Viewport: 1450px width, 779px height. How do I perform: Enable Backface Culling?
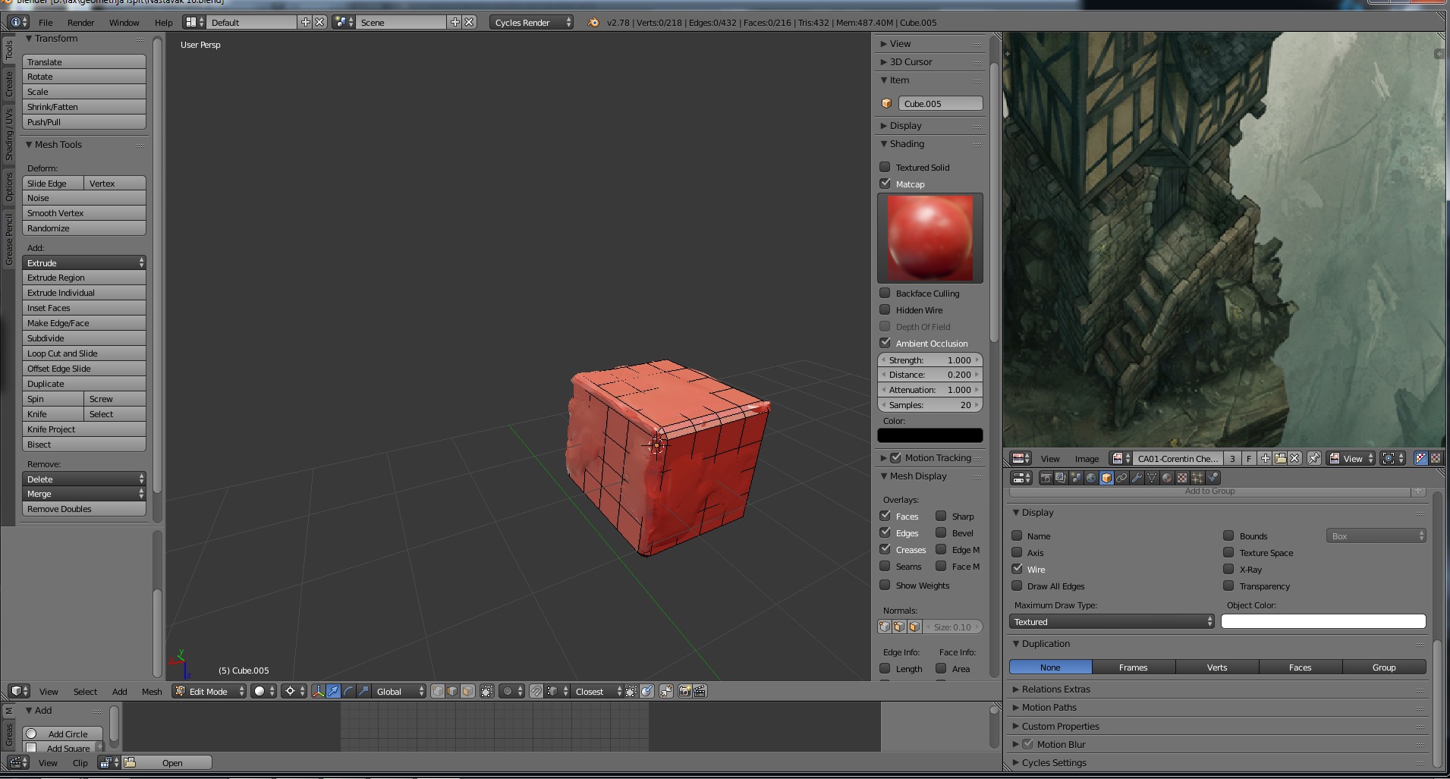pyautogui.click(x=885, y=293)
